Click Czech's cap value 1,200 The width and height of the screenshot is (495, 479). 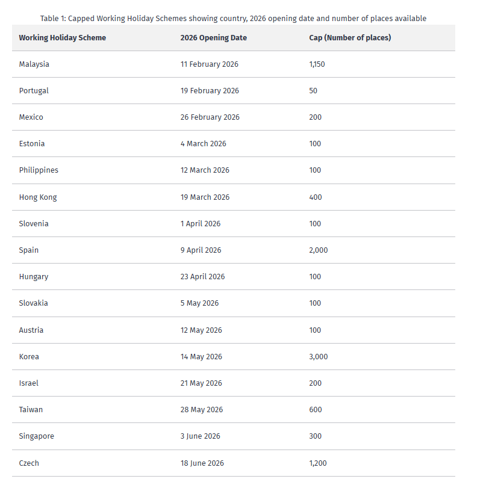317,463
